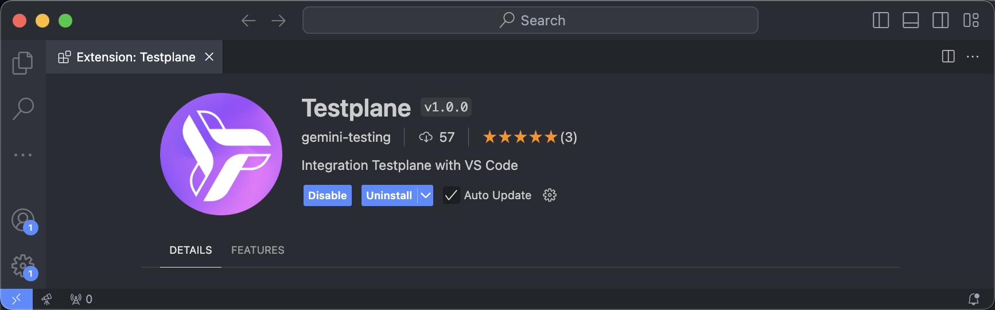The width and height of the screenshot is (995, 310).
Task: Toggle the primary side bar layout button
Action: tap(881, 21)
